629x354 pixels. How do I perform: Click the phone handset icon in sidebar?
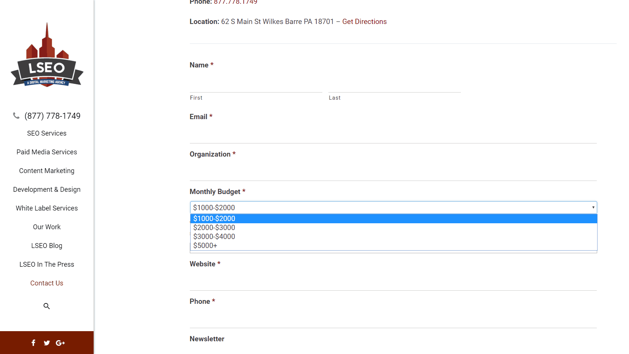point(16,116)
